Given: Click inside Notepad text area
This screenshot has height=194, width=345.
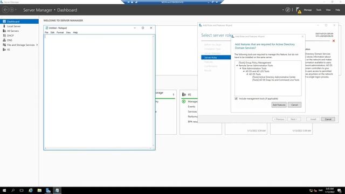Looking at the screenshot, I should 98,91.
